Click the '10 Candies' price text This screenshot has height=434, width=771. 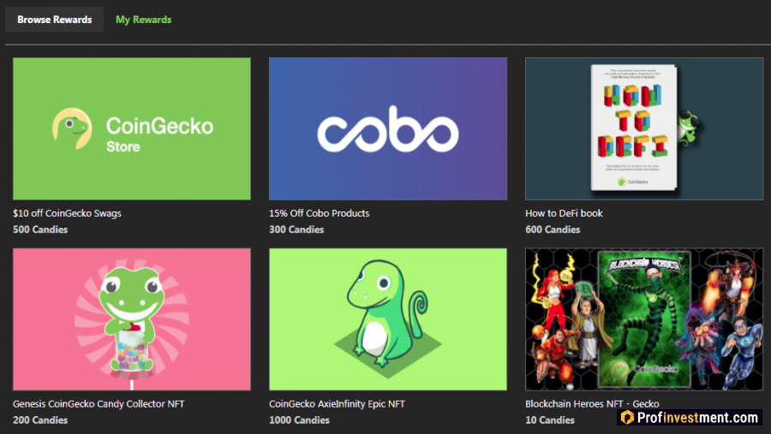click(550, 420)
